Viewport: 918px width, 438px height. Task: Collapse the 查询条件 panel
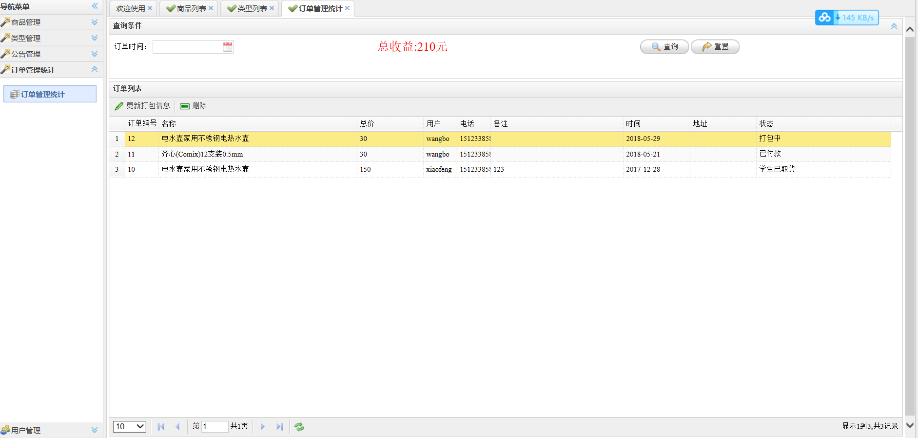tap(894, 26)
